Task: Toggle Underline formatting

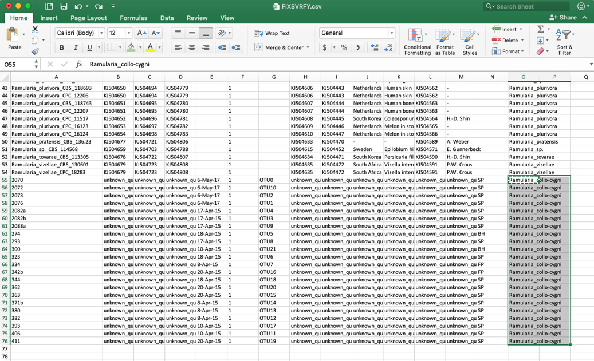Action: click(x=89, y=47)
